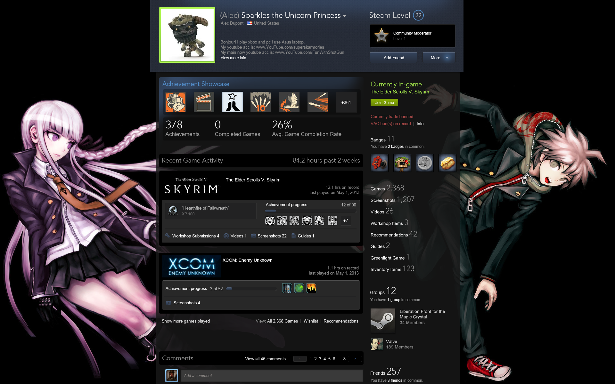The image size is (615, 384).
Task: Click the Recommendations menu link
Action: pyautogui.click(x=388, y=235)
